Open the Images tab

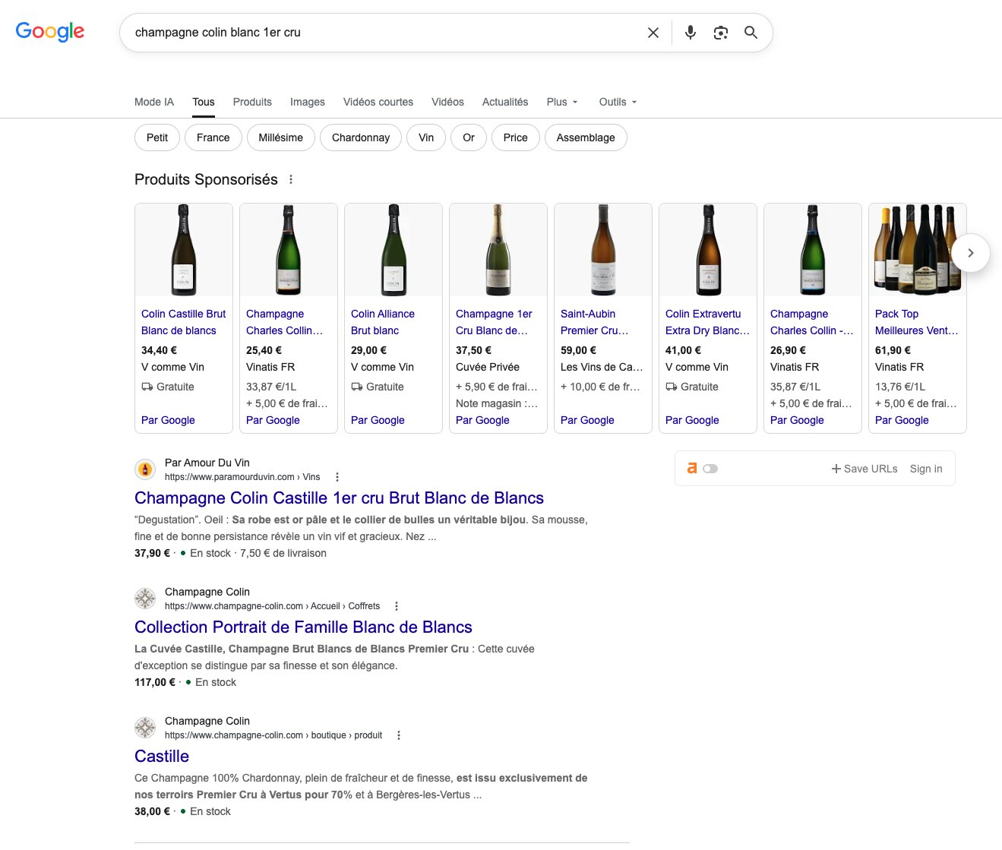(308, 102)
